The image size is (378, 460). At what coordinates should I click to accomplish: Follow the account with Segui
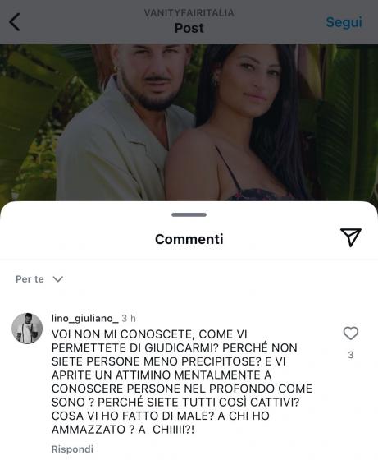point(344,22)
